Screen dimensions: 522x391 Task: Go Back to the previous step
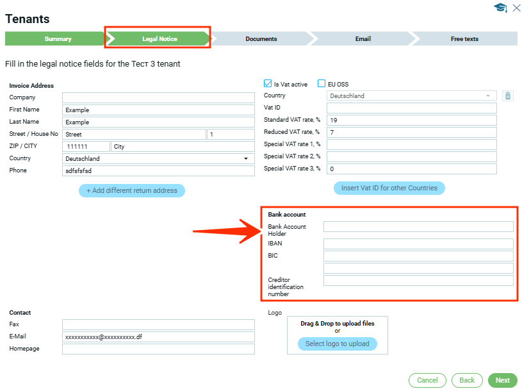tap(467, 380)
